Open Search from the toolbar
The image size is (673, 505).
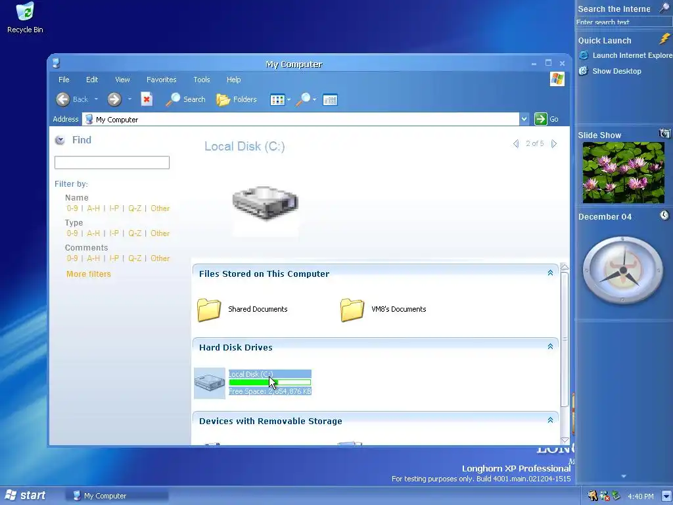point(186,99)
